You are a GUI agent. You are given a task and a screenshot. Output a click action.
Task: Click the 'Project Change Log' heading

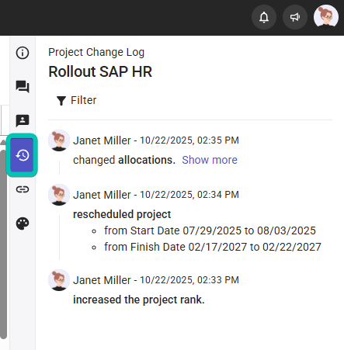96,52
